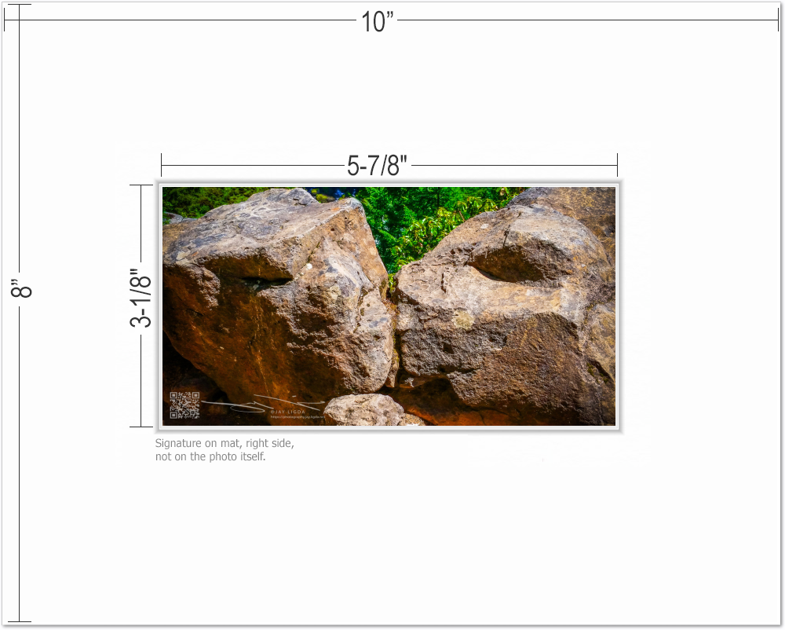Click the right end tick of 10" line
The height and width of the screenshot is (630, 785).
[778, 20]
